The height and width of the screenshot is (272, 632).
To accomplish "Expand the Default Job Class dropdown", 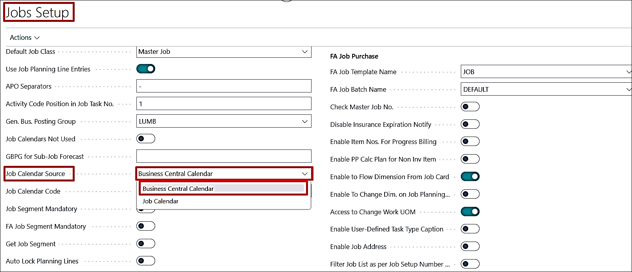I will 304,52.
